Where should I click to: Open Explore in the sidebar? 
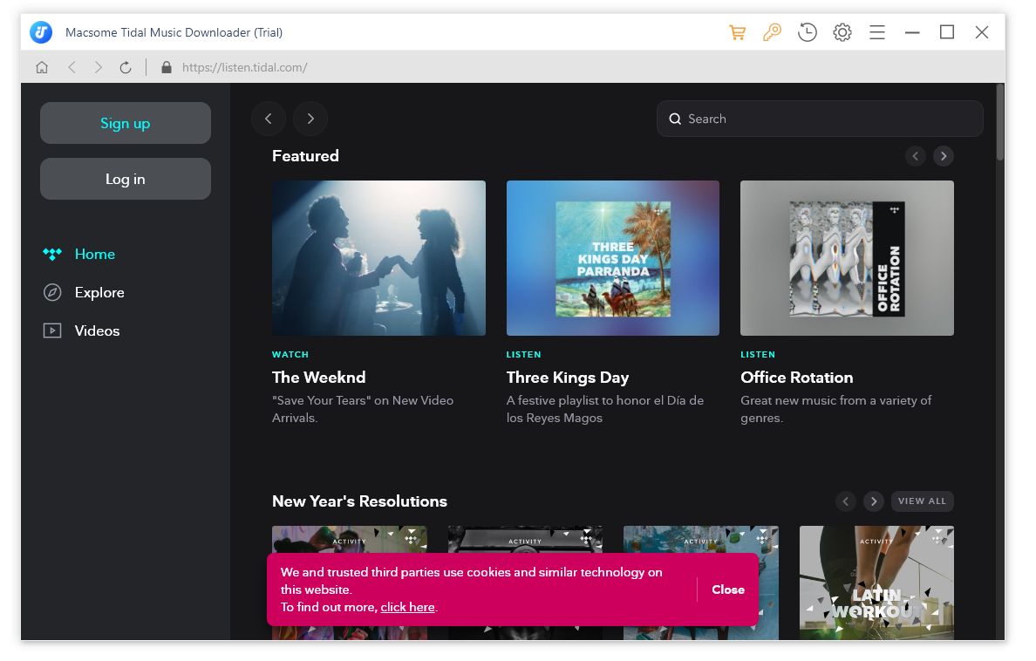point(99,292)
